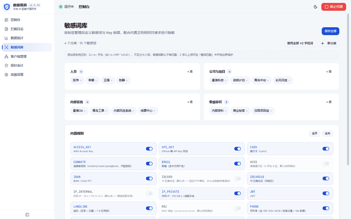Viewport: 351px width, 219px height.
Task: Open 控制台 in the sidebar
Action: [x=27, y=20]
